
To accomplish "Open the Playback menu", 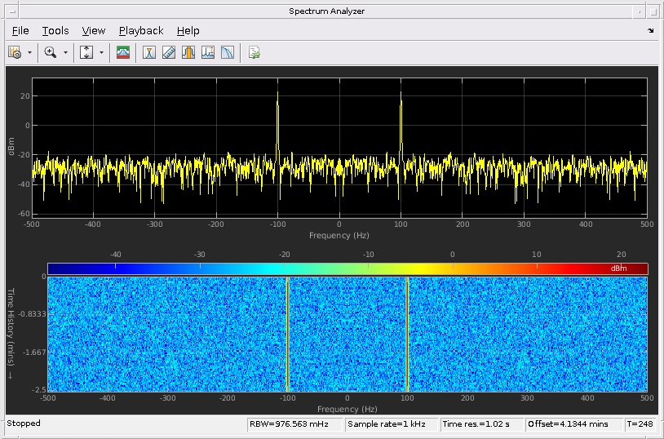I will click(141, 30).
